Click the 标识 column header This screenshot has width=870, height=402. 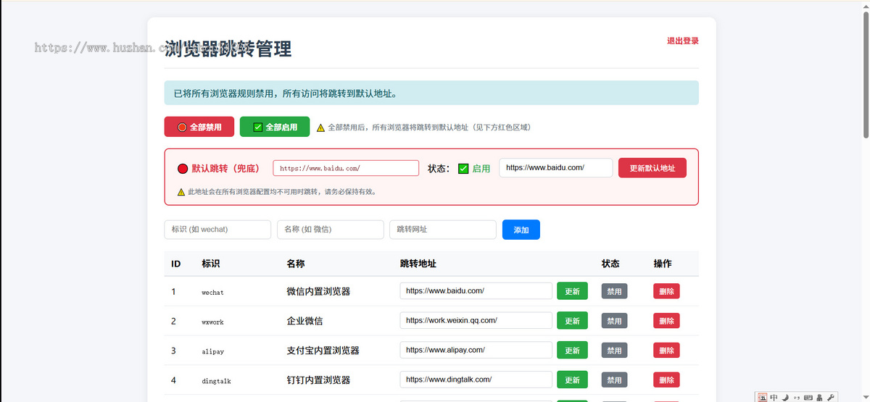(x=211, y=264)
